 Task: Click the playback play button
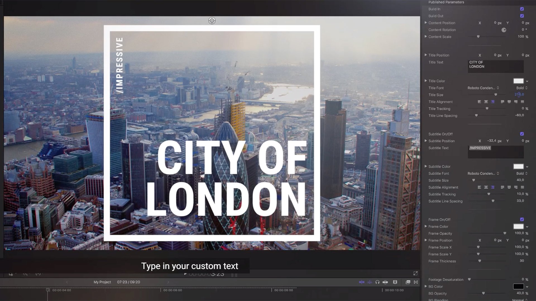(x=185, y=273)
